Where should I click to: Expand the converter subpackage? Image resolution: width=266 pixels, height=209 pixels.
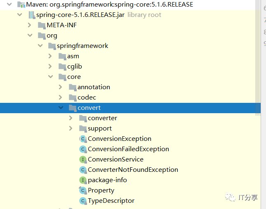pos(71,118)
